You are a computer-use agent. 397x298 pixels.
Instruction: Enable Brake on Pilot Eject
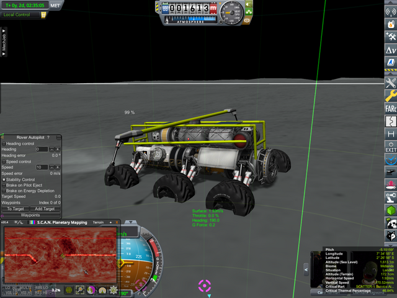pyautogui.click(x=4, y=185)
